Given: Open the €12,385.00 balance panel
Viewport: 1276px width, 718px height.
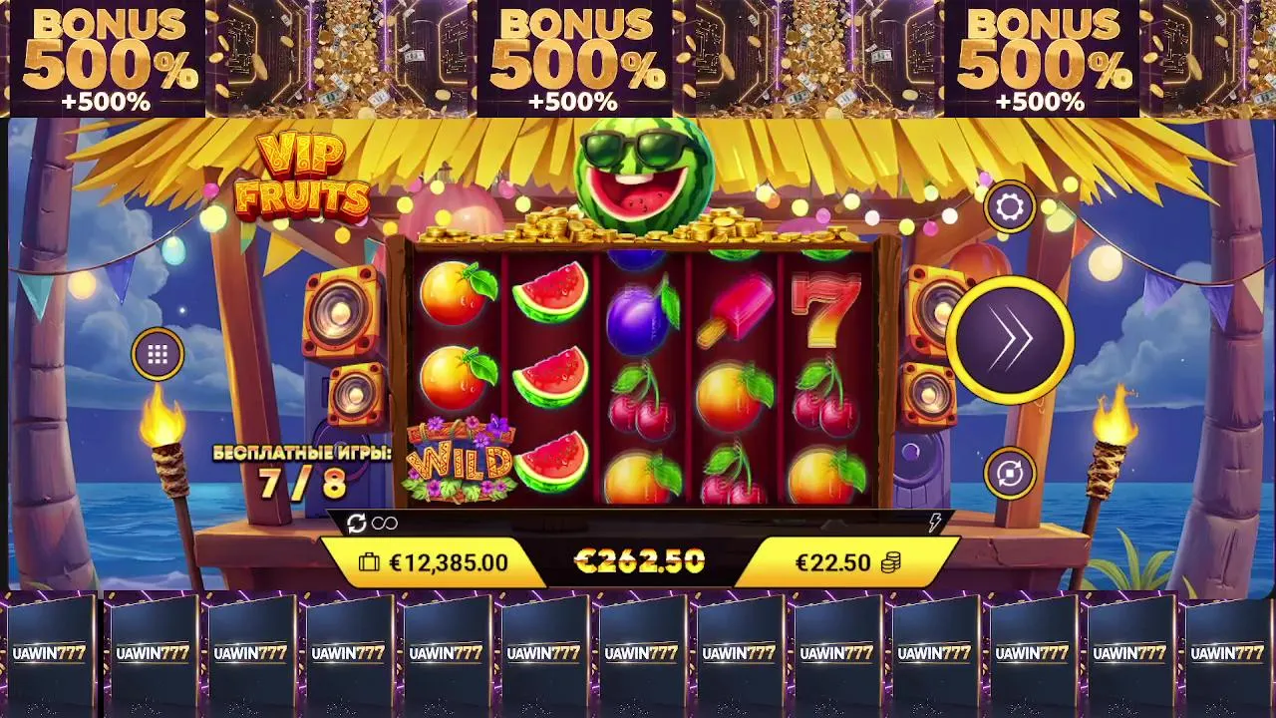Looking at the screenshot, I should (x=435, y=562).
